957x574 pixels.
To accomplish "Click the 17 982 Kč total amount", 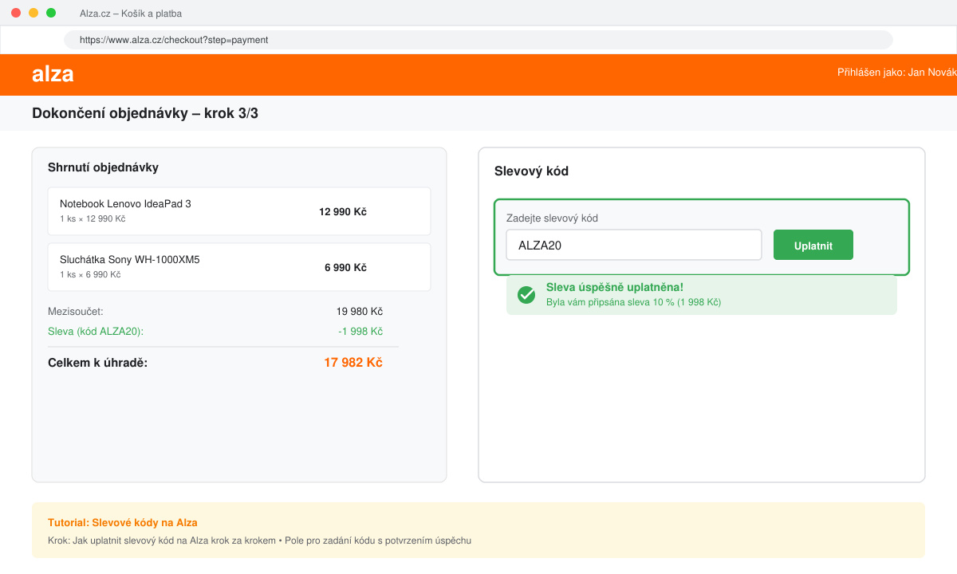I will point(353,363).
